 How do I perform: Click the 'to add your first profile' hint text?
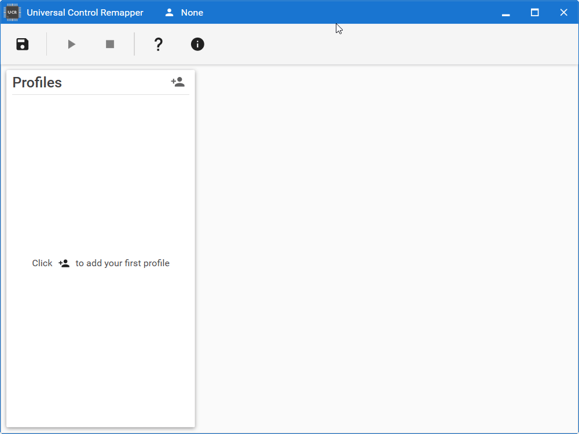pos(123,263)
